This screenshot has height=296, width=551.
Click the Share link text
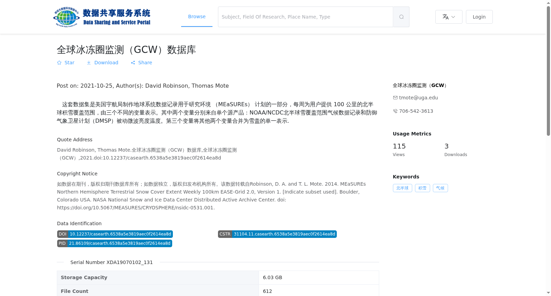145,63
